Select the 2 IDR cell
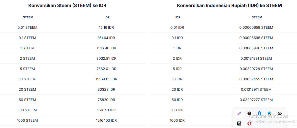297x128 pixels. coord(177,58)
